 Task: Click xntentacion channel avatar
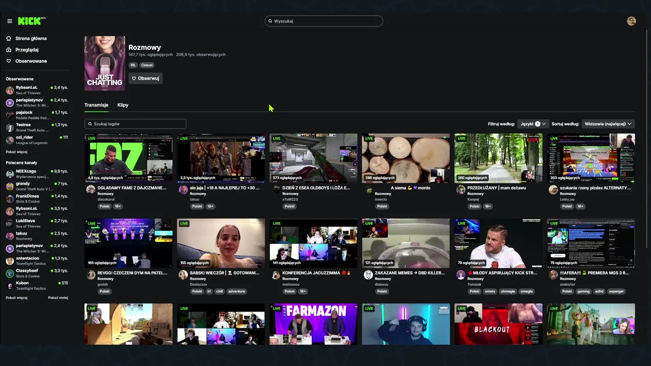[10, 261]
